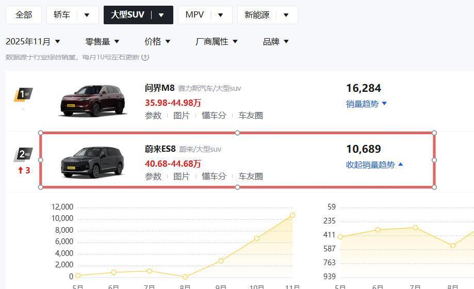Image resolution: width=474 pixels, height=289 pixels.
Task: Select the 全部 tab
Action: (x=24, y=15)
